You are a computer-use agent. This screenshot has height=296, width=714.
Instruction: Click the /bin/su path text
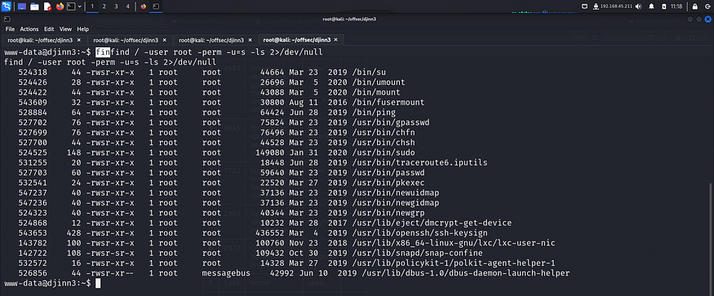click(x=369, y=73)
